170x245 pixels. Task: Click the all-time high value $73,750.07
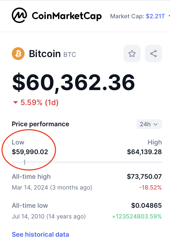coord(144,177)
